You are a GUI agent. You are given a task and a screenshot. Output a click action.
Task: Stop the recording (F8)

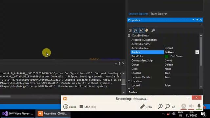[x=88, y=107]
